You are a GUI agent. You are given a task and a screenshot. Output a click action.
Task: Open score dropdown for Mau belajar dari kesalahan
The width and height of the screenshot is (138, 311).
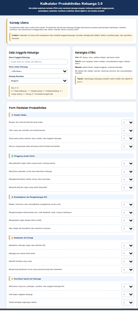pos(127,229)
